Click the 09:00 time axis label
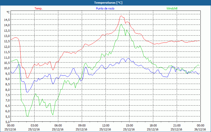 82,126
